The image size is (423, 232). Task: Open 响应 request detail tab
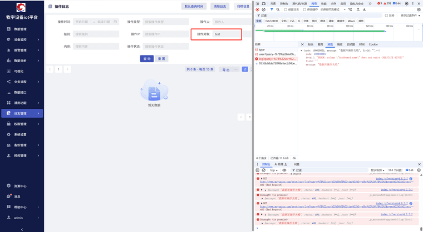(x=340, y=44)
